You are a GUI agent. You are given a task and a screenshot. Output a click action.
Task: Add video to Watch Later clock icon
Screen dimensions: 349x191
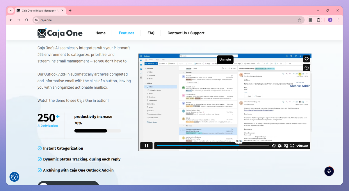tap(307, 68)
